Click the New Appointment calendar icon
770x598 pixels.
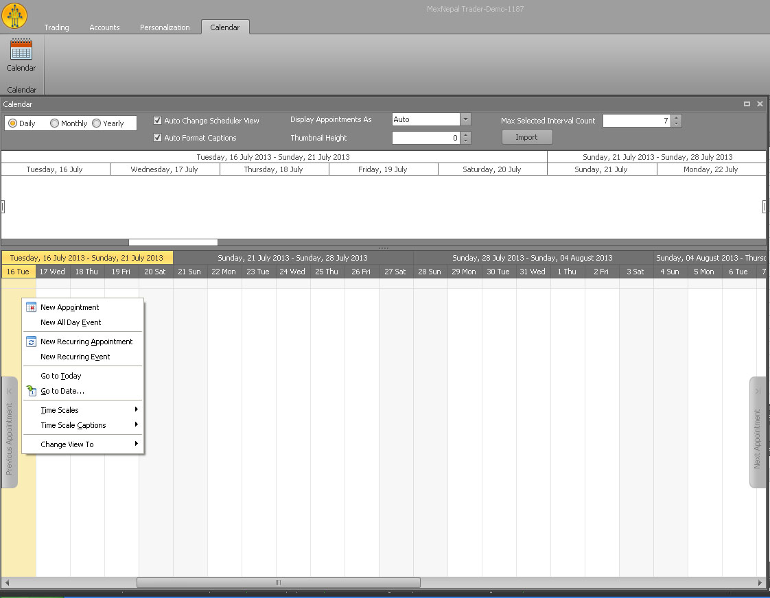31,307
